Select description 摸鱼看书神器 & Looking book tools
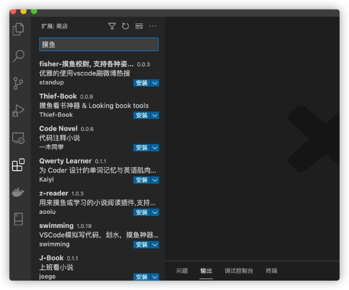349x290 pixels. click(x=94, y=105)
